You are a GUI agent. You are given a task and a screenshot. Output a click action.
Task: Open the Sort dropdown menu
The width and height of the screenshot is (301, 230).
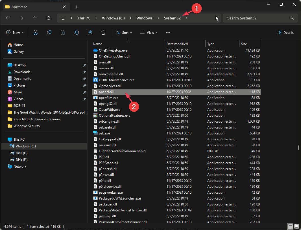coord(124,33)
